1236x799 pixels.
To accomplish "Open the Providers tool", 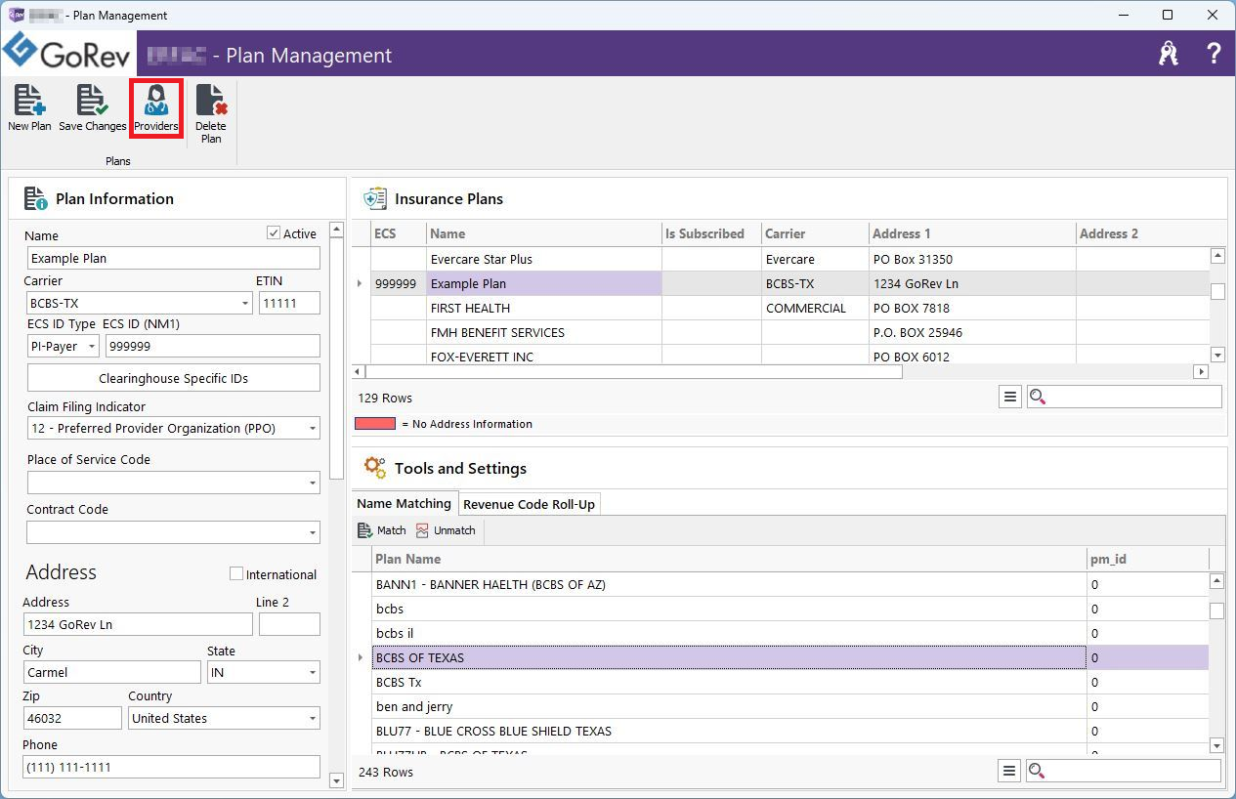I will point(156,107).
